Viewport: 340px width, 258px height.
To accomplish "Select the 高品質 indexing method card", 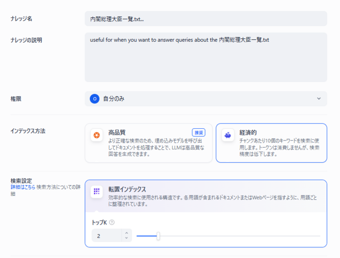I will (x=149, y=143).
